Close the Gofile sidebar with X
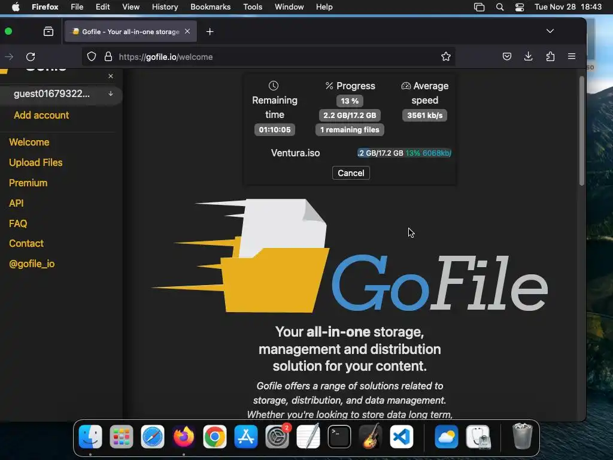The width and height of the screenshot is (613, 460). 111,76
